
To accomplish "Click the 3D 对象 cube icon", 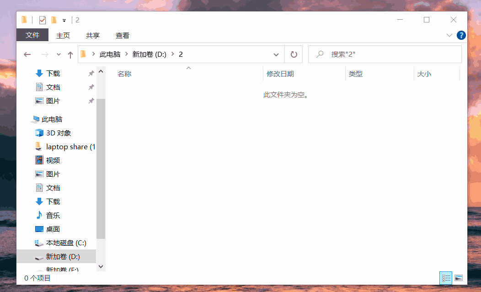I will [x=39, y=133].
